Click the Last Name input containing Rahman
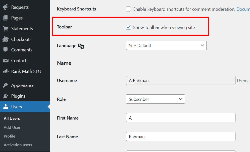Viewport: 250px width, 152px height. [181, 137]
